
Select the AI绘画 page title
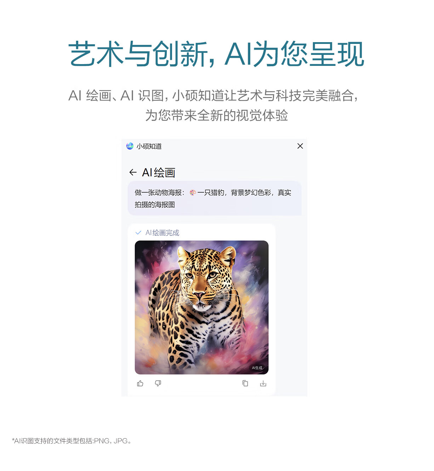coord(159,172)
